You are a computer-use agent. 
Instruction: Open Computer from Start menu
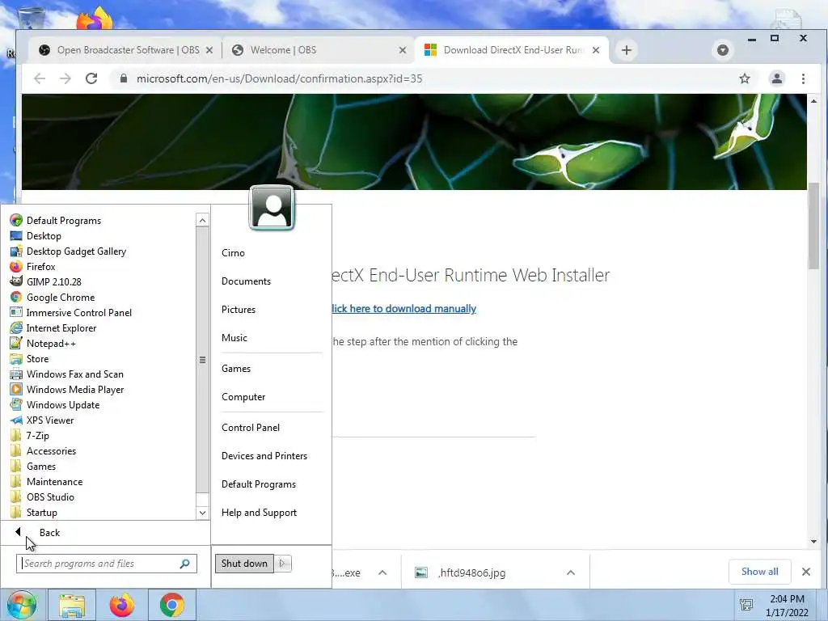click(x=243, y=396)
